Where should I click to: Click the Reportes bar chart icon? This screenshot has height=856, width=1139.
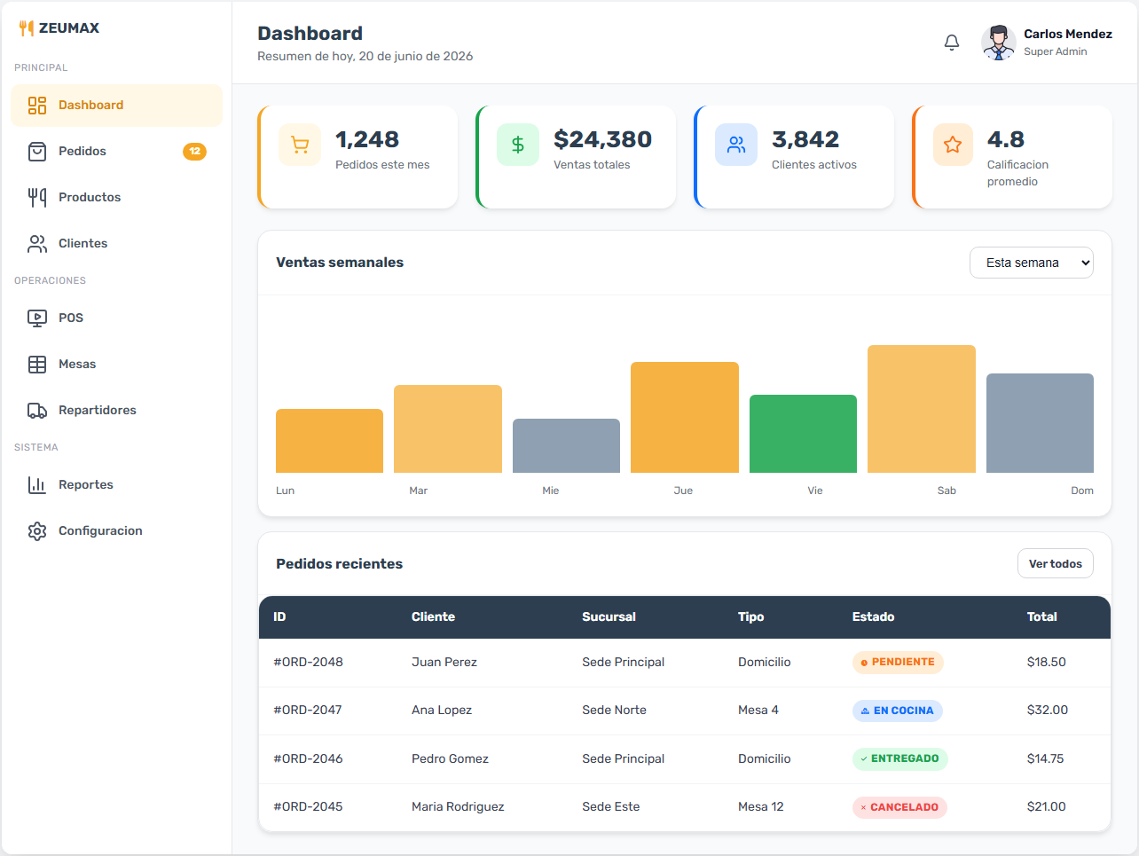pyautogui.click(x=37, y=485)
